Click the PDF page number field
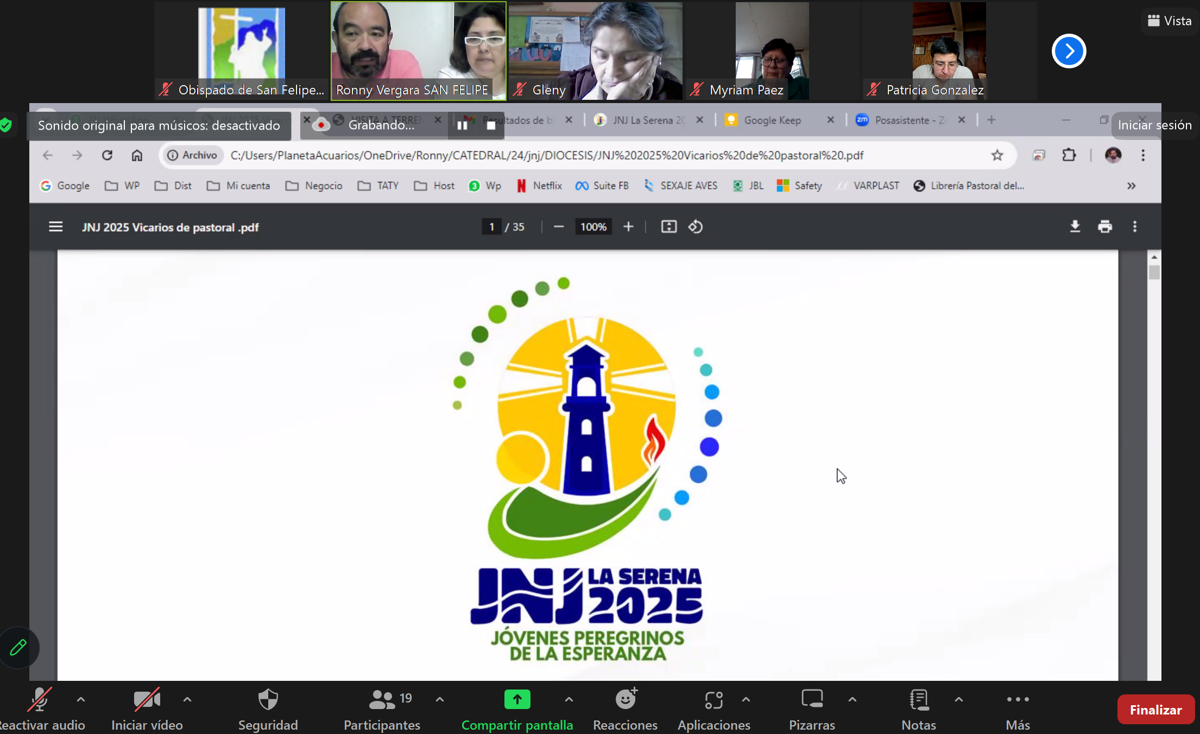 tap(491, 227)
